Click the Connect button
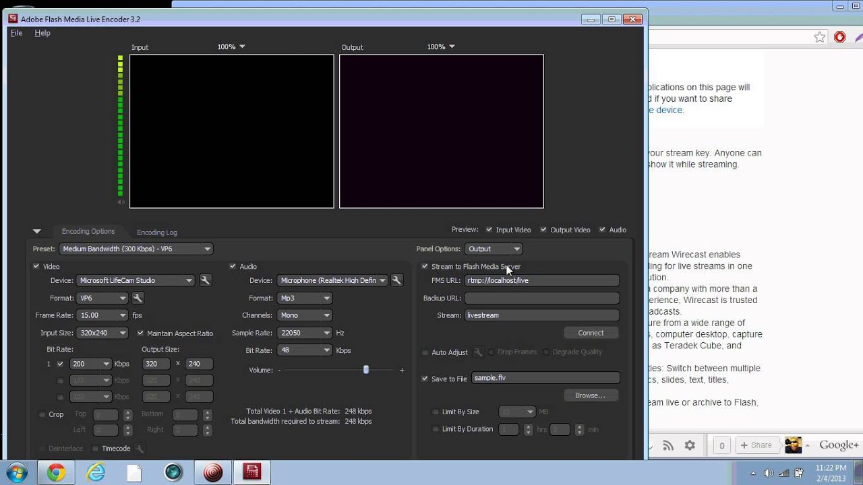The image size is (863, 485). (x=591, y=333)
